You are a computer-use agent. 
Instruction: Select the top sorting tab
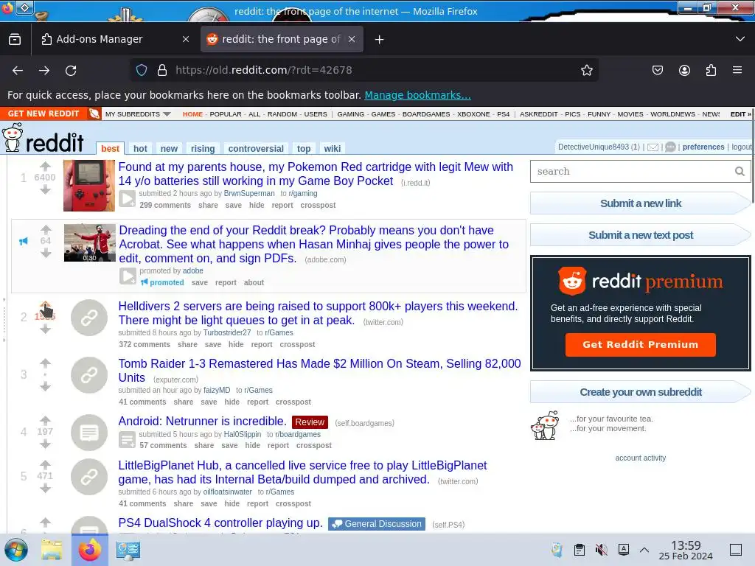coord(304,149)
